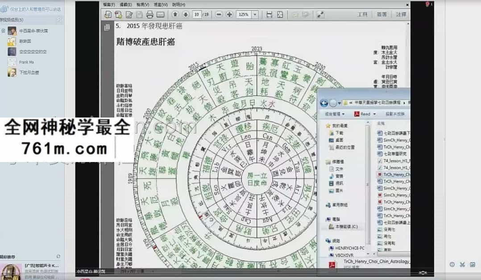
Task: Click the 名稱 column header in Explorer
Action: tap(381, 123)
